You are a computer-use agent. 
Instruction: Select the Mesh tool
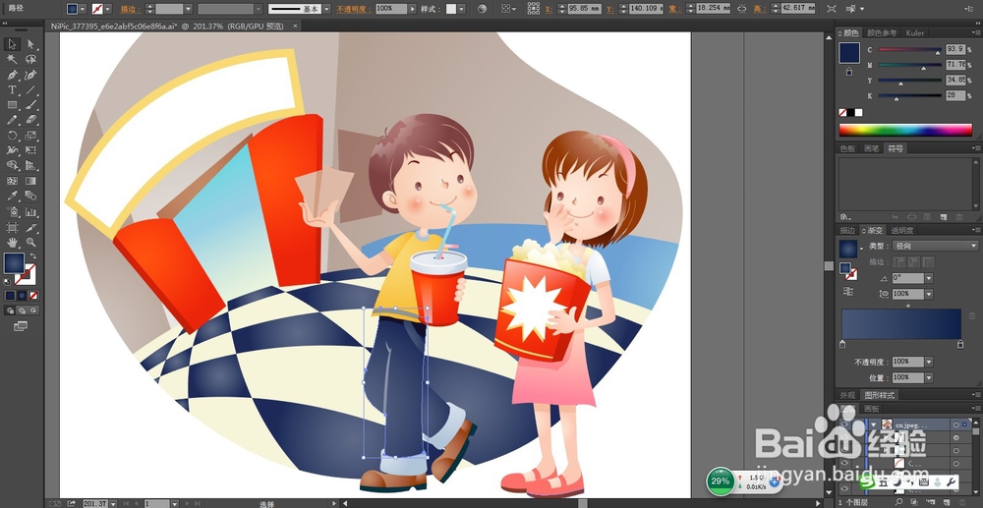(12, 181)
